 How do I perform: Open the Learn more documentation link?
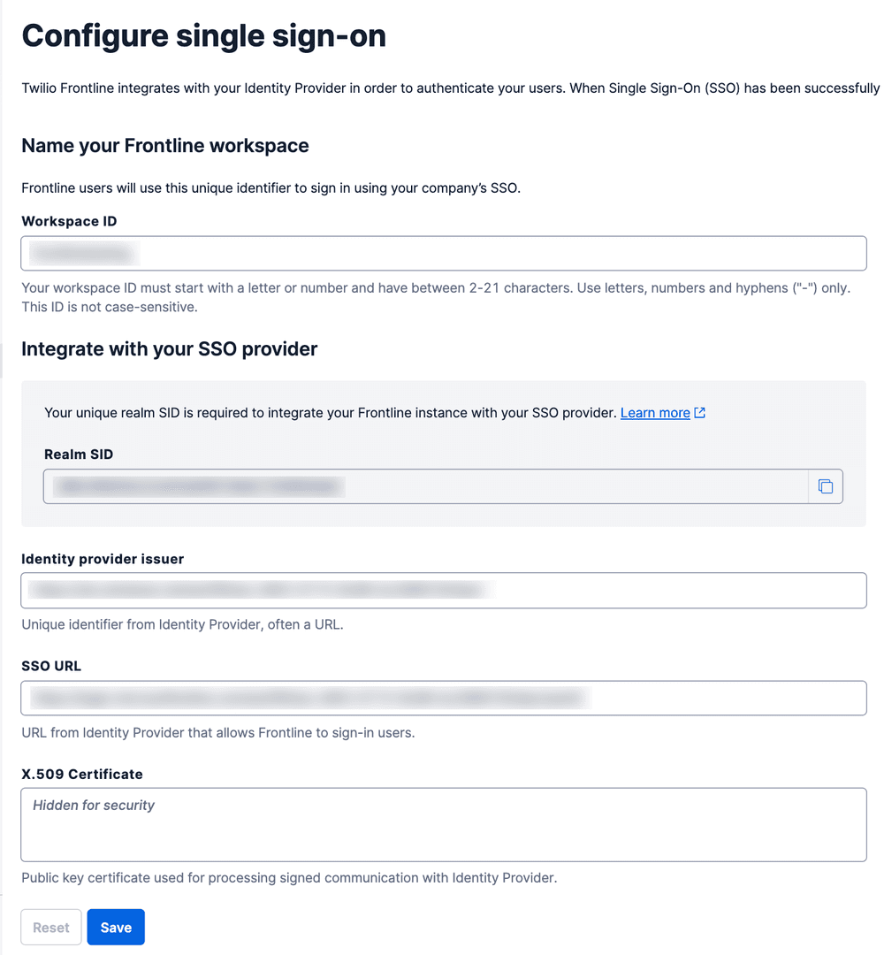(x=655, y=412)
